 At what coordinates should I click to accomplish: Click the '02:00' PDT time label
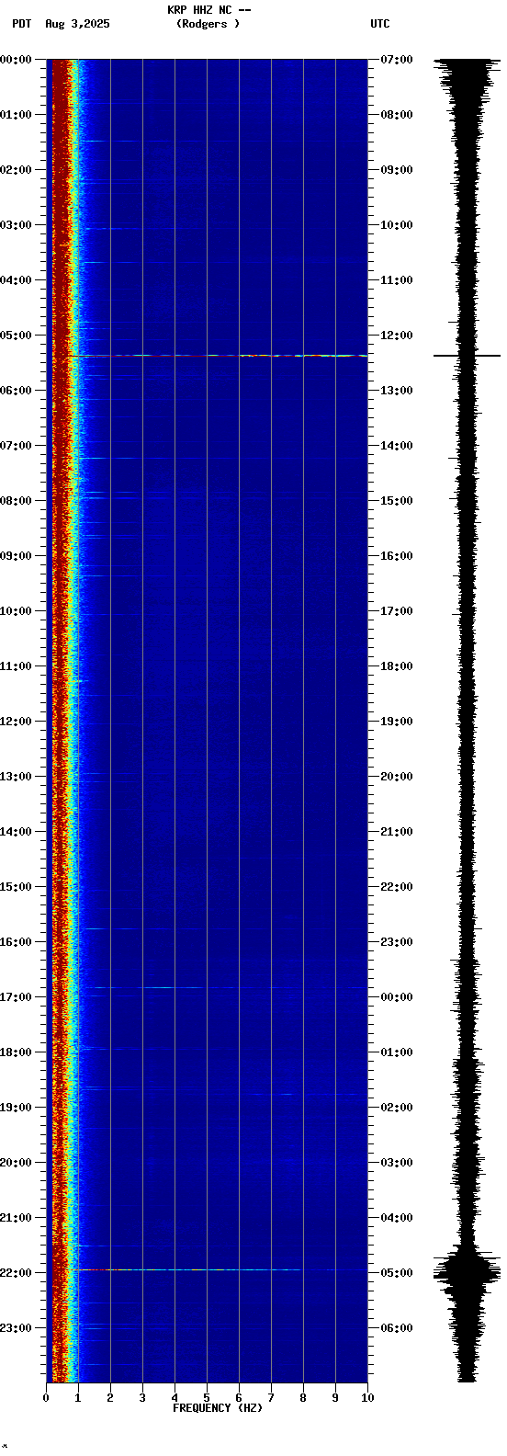(16, 170)
